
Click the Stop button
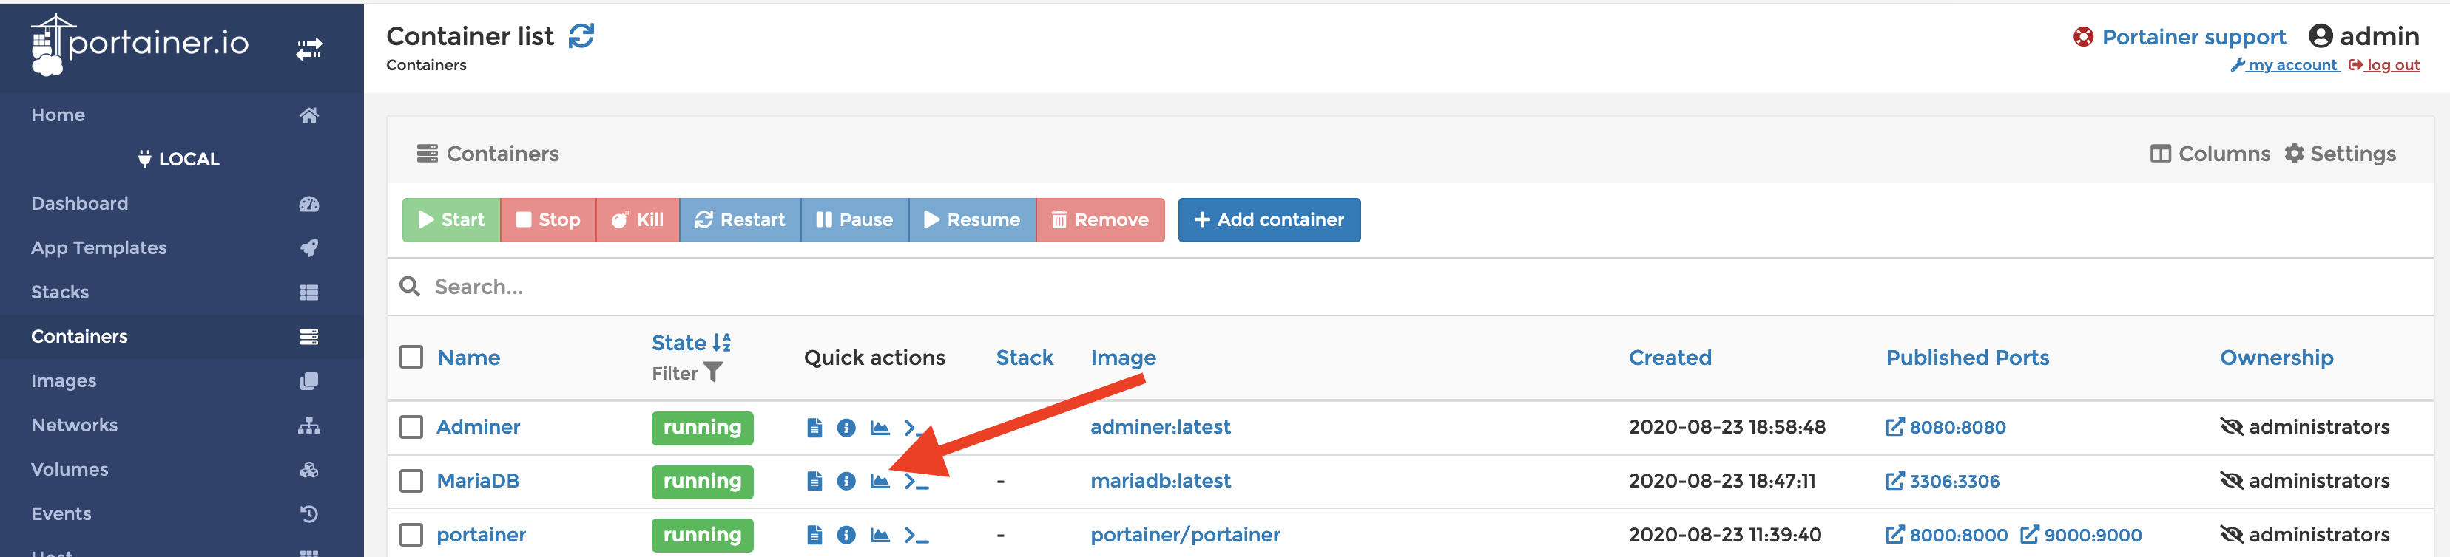(x=548, y=219)
